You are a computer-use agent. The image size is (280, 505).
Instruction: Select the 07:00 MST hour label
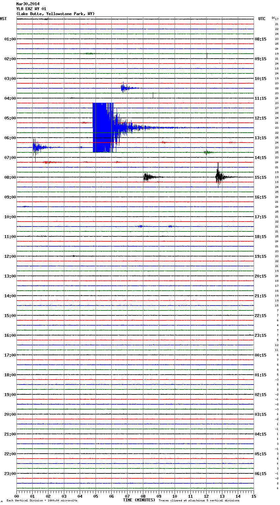10,158
